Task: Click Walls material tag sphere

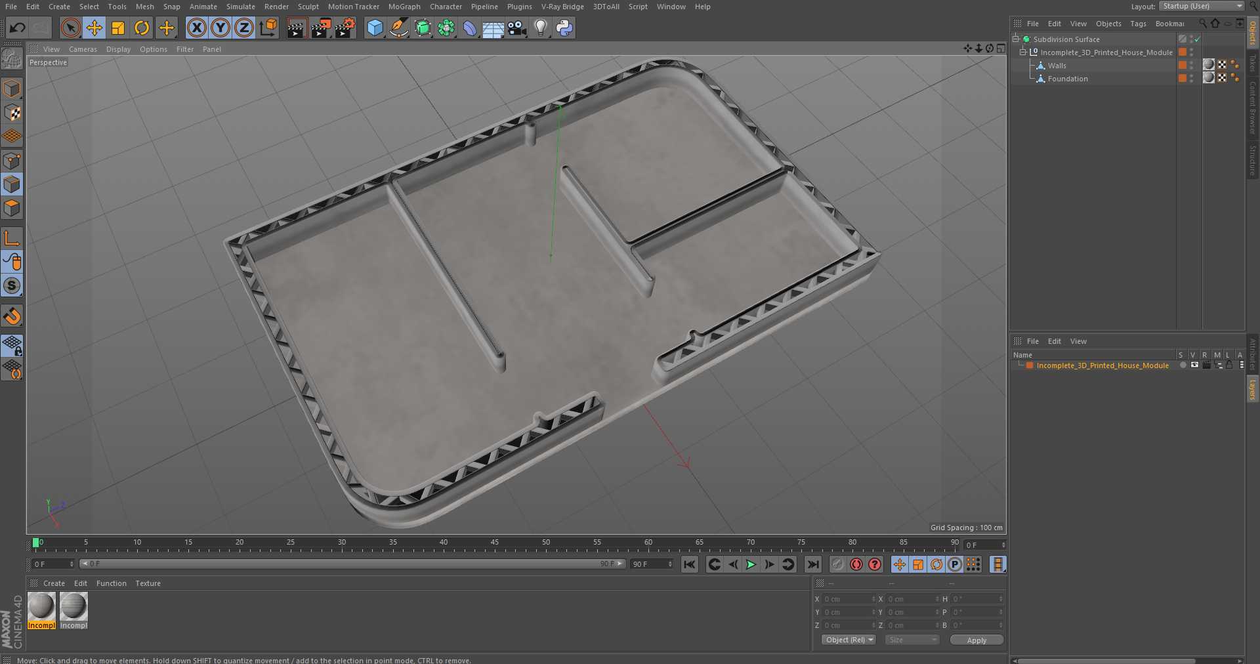Action: (x=1209, y=64)
